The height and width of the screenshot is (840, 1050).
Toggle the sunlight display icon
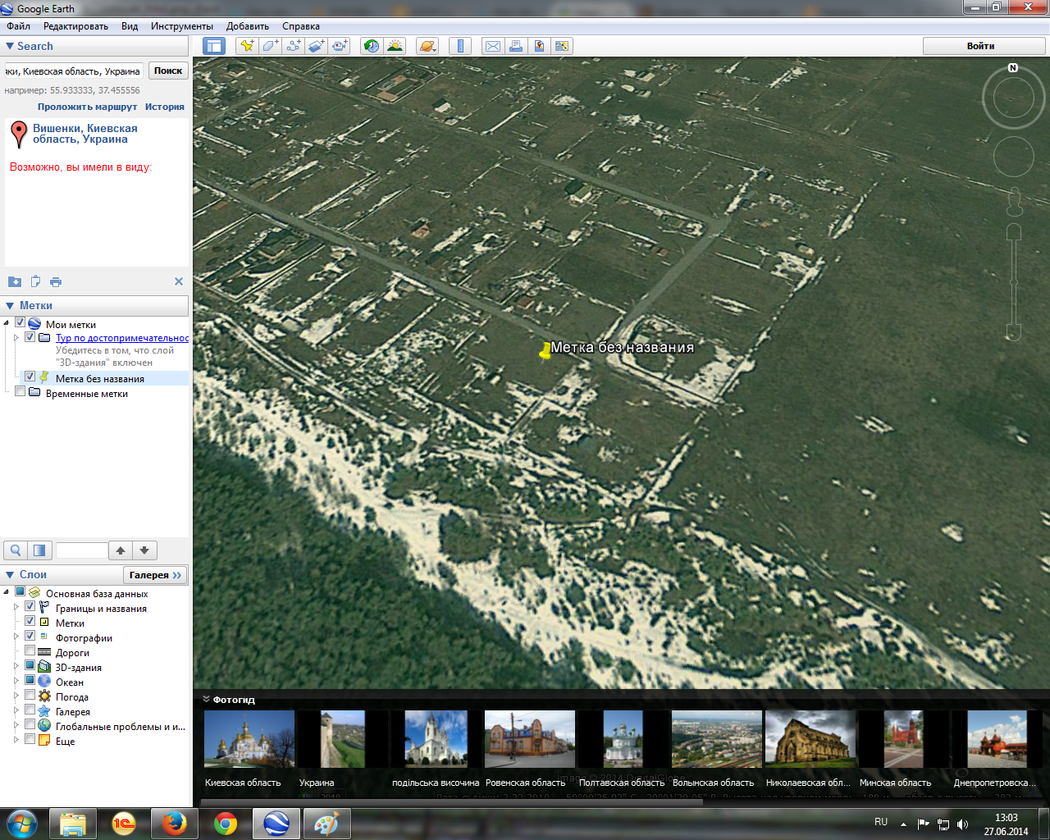395,46
